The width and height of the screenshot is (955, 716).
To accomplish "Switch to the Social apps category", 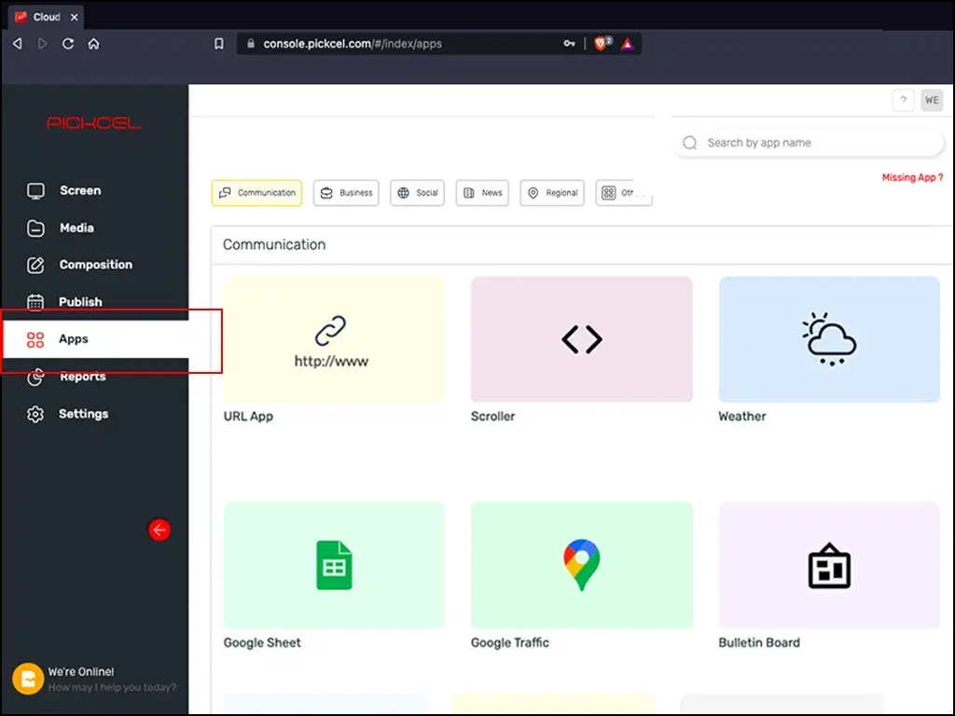I will [x=417, y=193].
